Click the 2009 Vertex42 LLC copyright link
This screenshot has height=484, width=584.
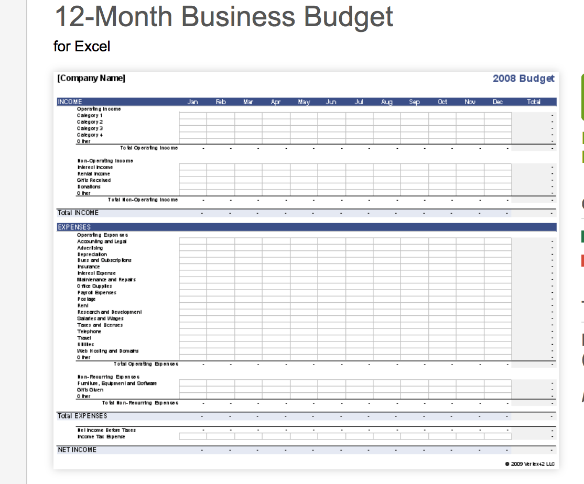pyautogui.click(x=529, y=464)
